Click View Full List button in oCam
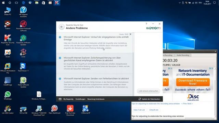Screen dimensions: 219x123 coord(139,110)
